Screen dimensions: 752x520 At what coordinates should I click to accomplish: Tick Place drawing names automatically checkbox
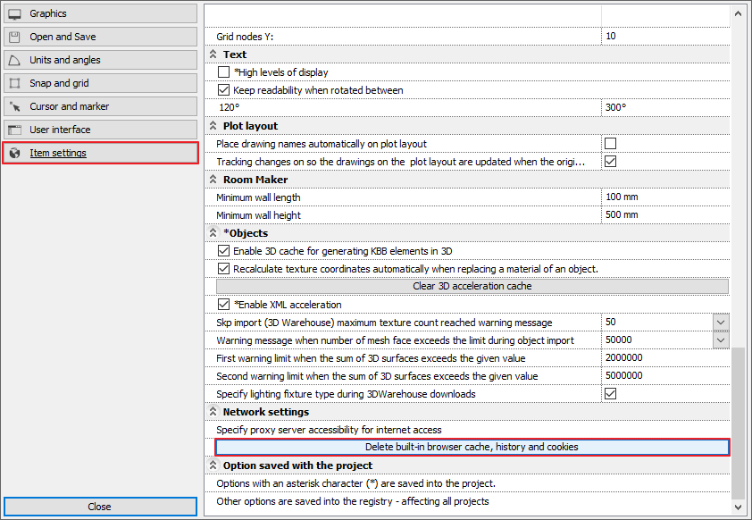click(611, 144)
